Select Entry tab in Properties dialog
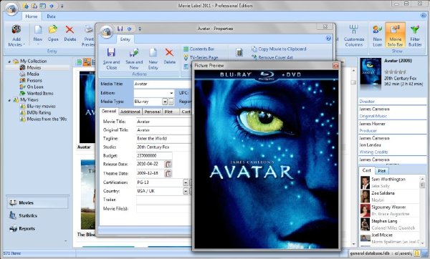This screenshot has height=259, width=430. pyautogui.click(x=125, y=39)
